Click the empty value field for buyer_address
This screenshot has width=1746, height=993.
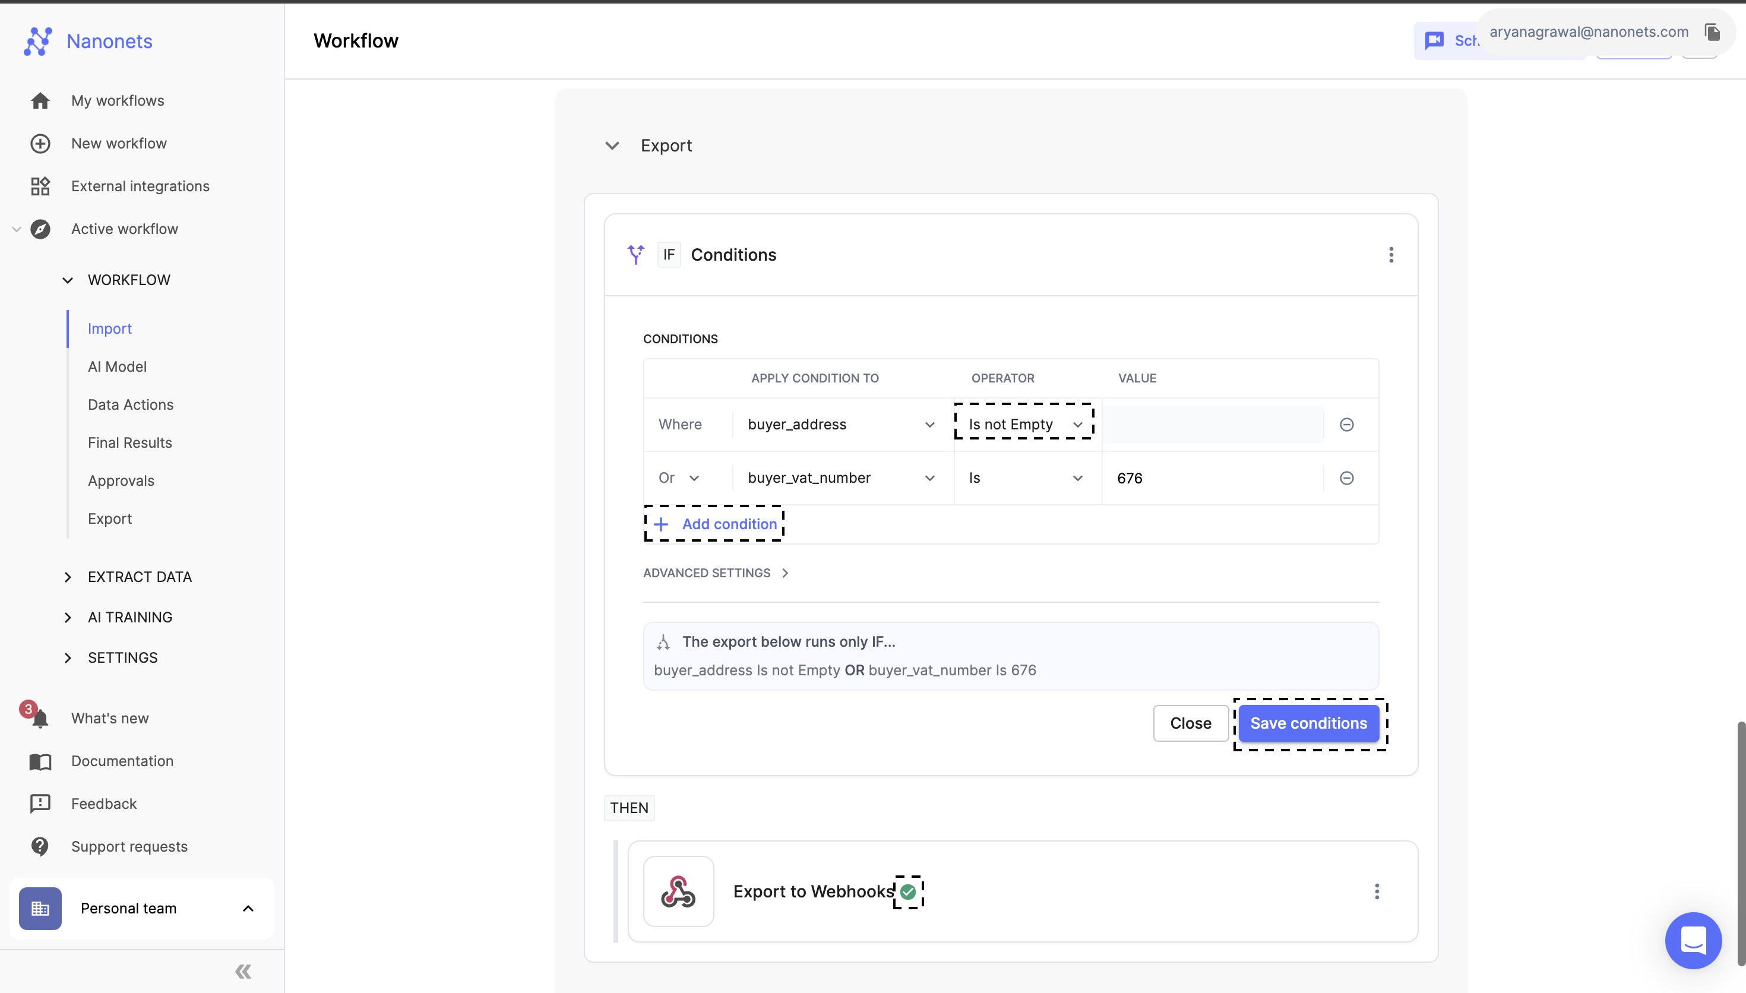pyautogui.click(x=1213, y=424)
